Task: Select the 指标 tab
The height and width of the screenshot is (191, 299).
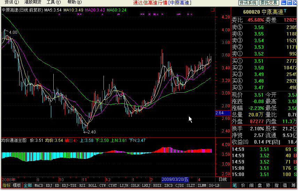Action: (7, 185)
